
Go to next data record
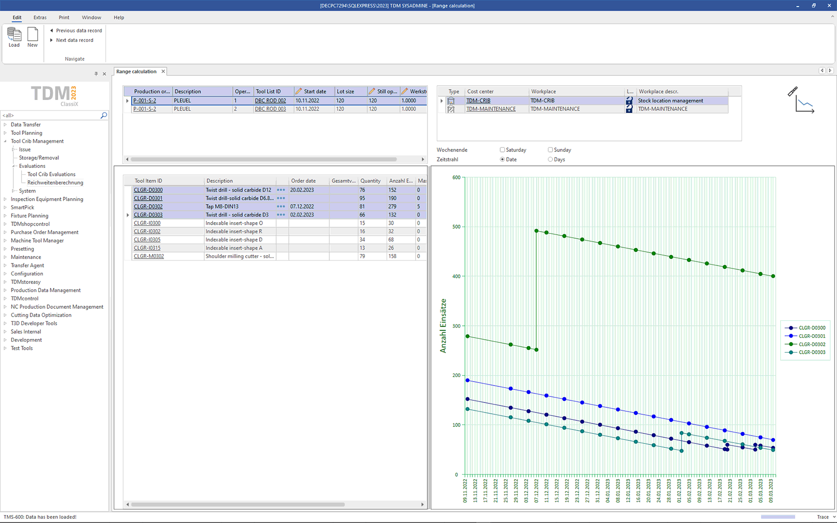72,40
